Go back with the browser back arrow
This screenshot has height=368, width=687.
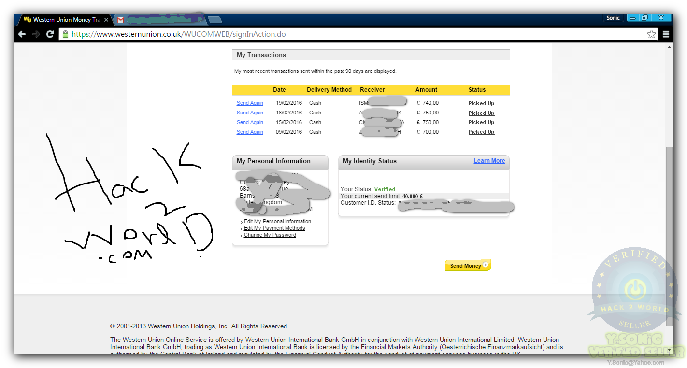pos(22,34)
